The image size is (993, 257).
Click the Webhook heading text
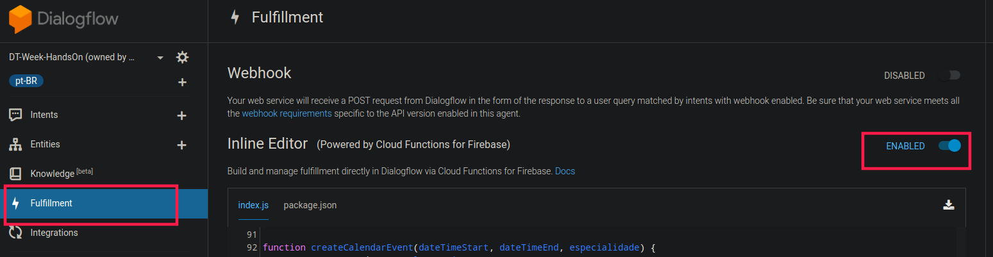click(259, 73)
